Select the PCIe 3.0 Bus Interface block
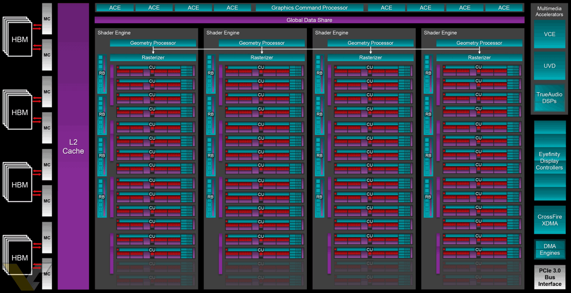The image size is (571, 293). click(x=550, y=277)
